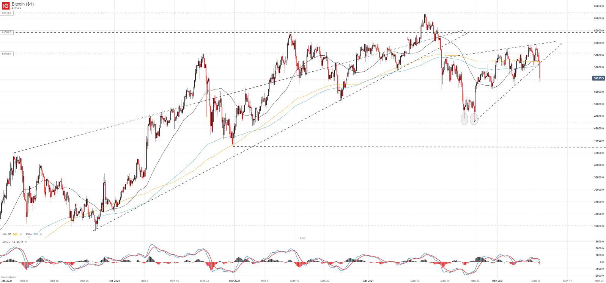The width and height of the screenshot is (606, 283).
Task: Open MACD indicator settings label
Action: pos(6,242)
